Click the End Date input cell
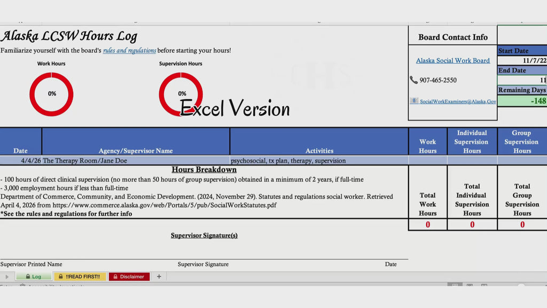The image size is (547, 308). (522, 80)
